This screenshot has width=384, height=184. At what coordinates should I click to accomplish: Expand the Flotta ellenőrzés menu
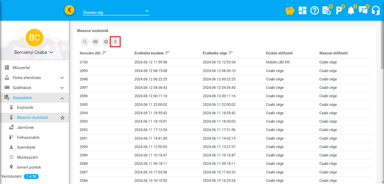click(62, 78)
